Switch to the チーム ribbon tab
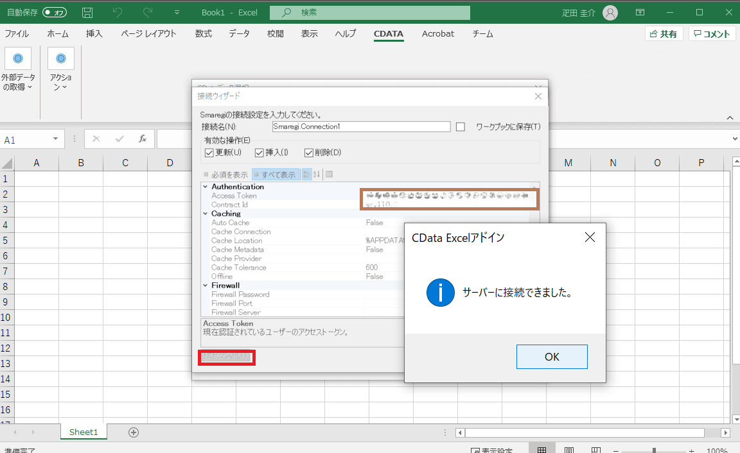The height and width of the screenshot is (453, 740). (483, 34)
